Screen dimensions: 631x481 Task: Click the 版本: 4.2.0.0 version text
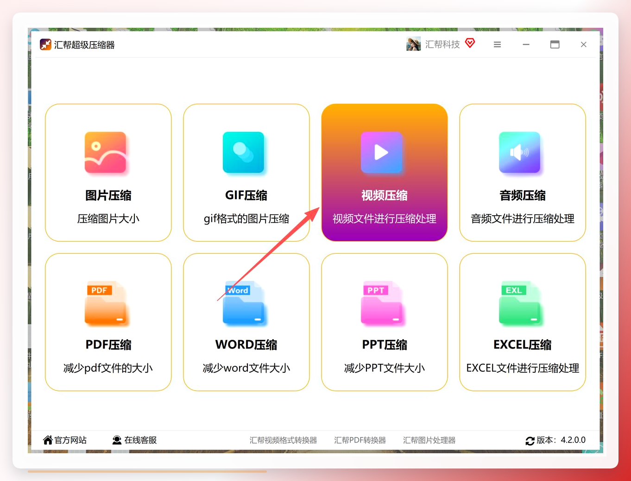(x=561, y=440)
